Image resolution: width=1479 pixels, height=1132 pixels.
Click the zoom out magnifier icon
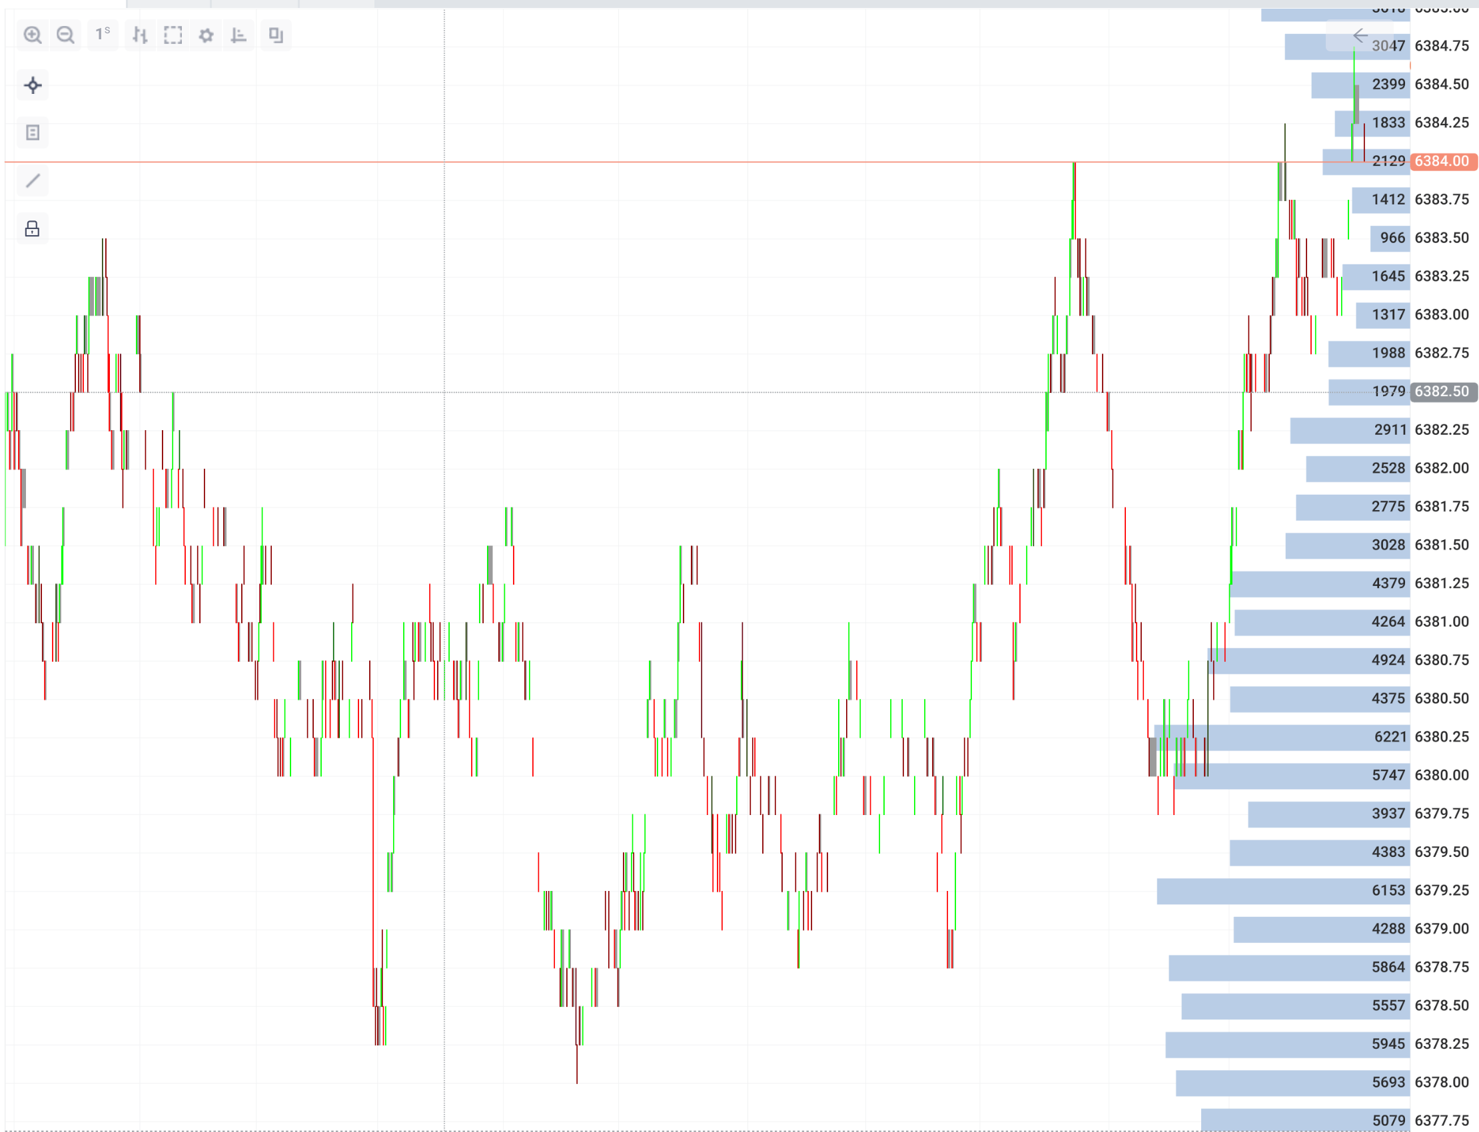(x=65, y=35)
